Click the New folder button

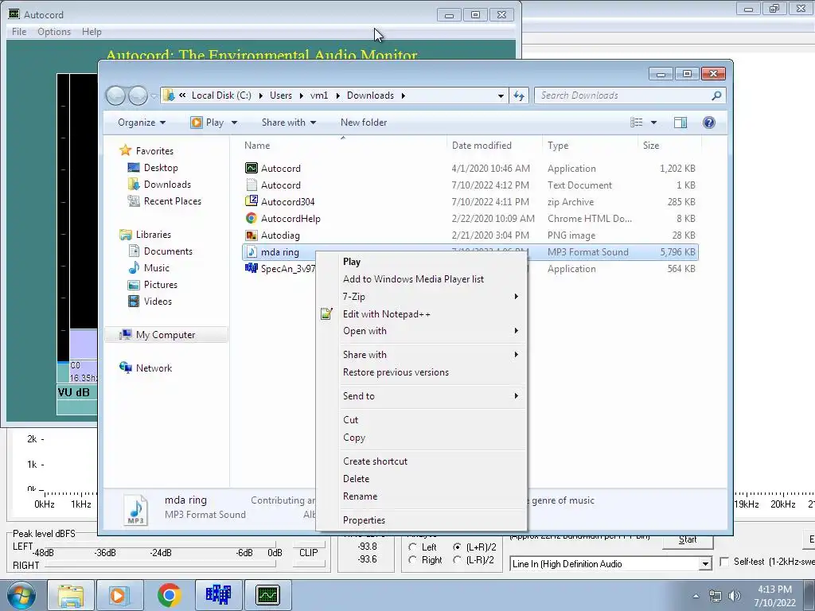364,122
